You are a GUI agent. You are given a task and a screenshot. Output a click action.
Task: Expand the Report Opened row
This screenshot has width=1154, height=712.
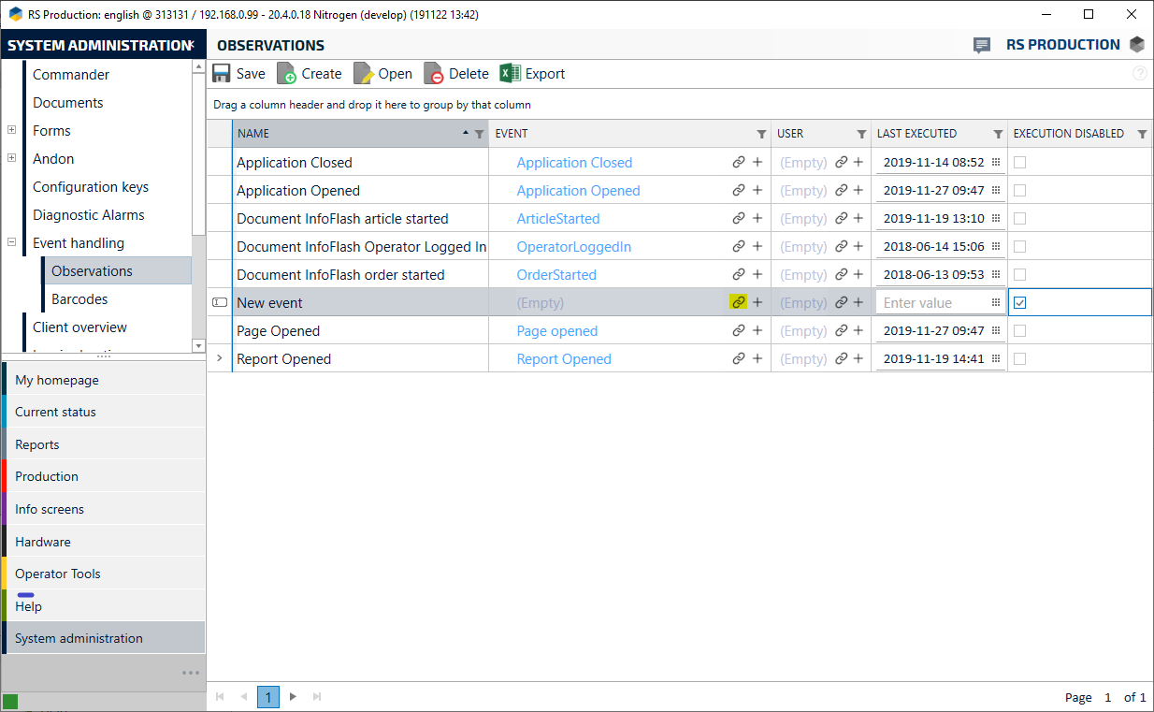point(220,358)
